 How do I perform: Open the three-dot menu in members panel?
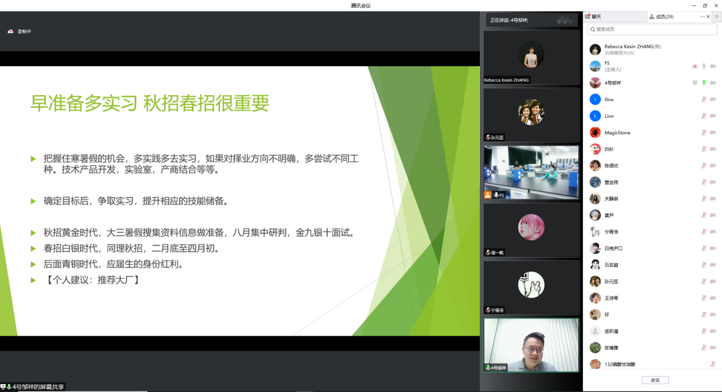coord(702,17)
